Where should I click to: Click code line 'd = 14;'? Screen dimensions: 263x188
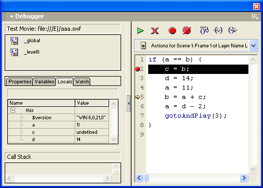point(179,79)
